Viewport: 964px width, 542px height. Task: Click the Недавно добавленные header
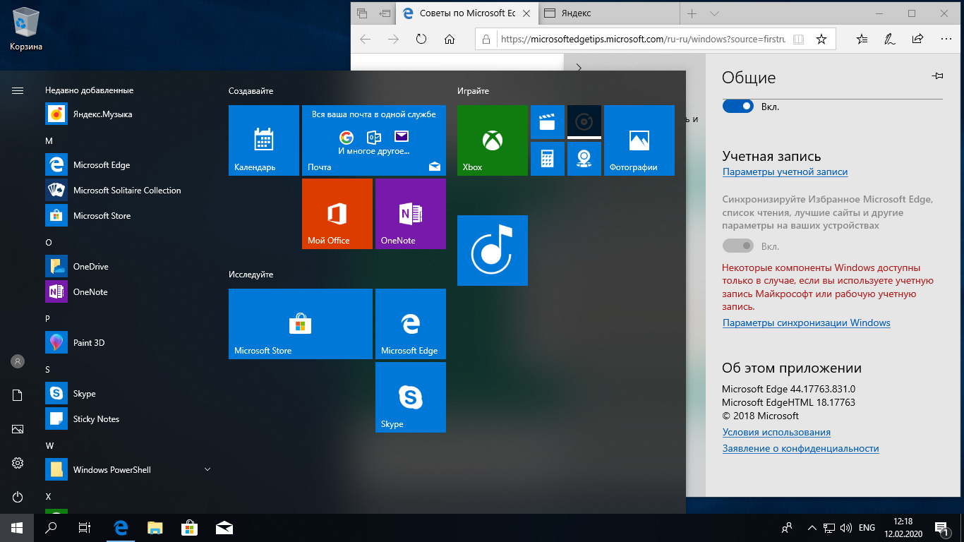89,90
